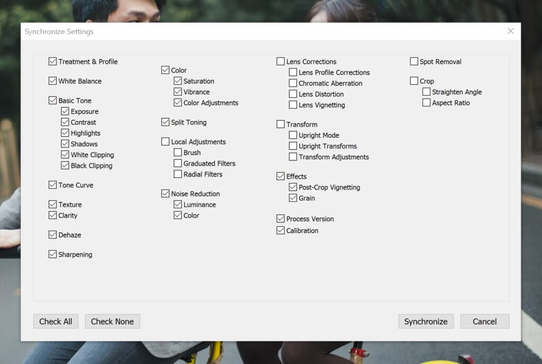Enable Graduated Filters sync
The width and height of the screenshot is (542, 364).
coord(178,163)
